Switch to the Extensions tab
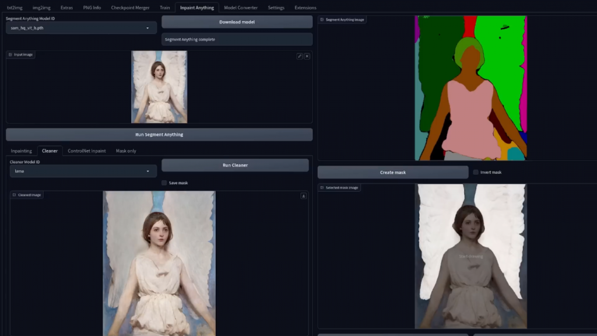This screenshot has width=597, height=336. [305, 8]
